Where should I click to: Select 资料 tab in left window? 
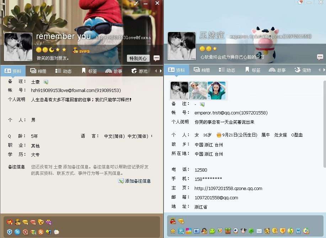(x=13, y=71)
